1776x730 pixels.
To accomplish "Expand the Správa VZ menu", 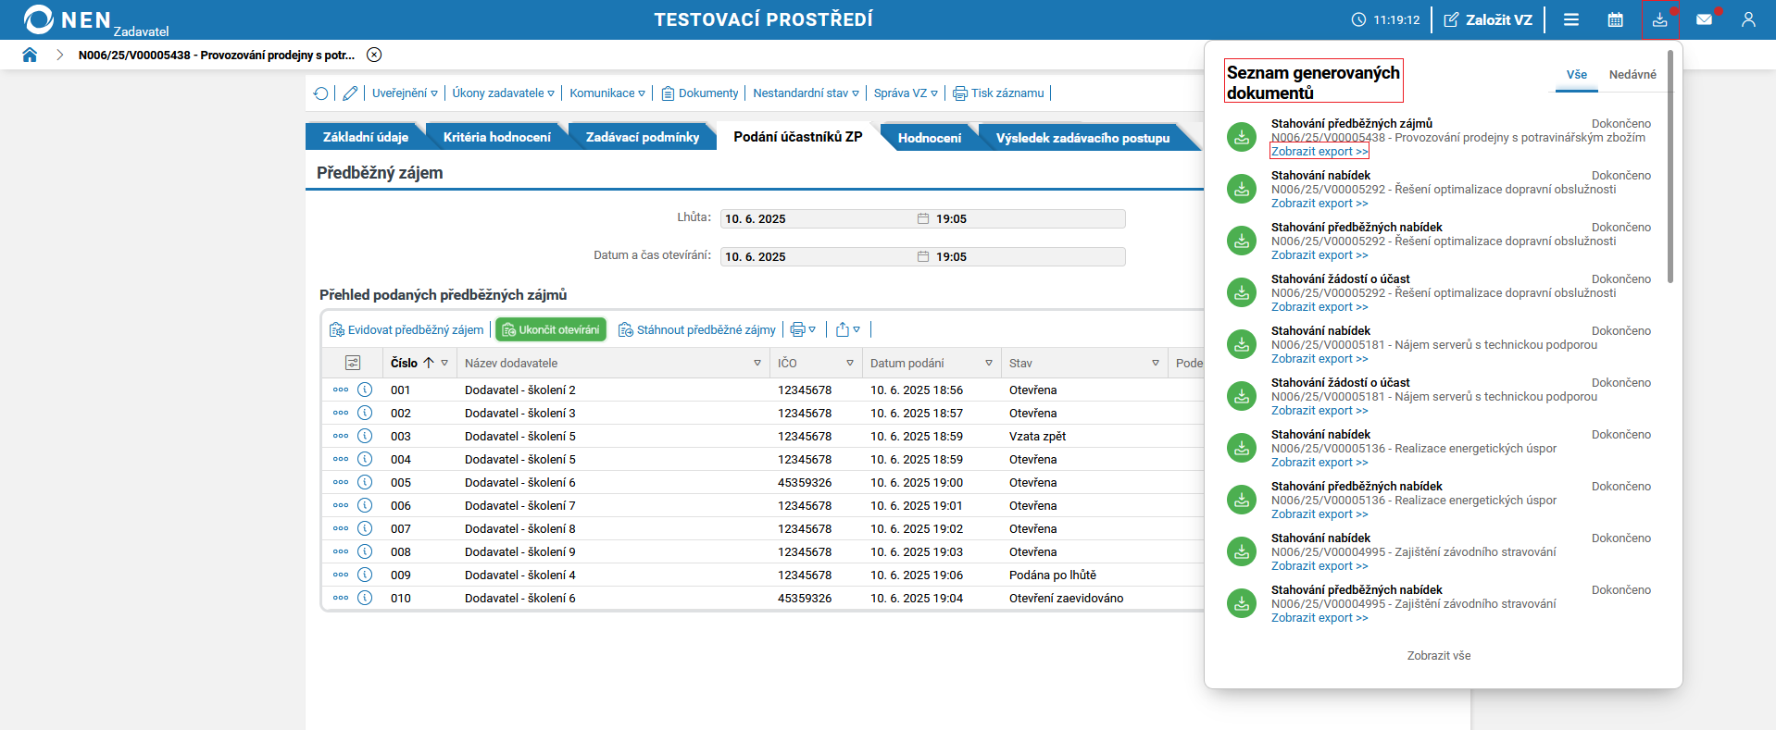I will 906,93.
